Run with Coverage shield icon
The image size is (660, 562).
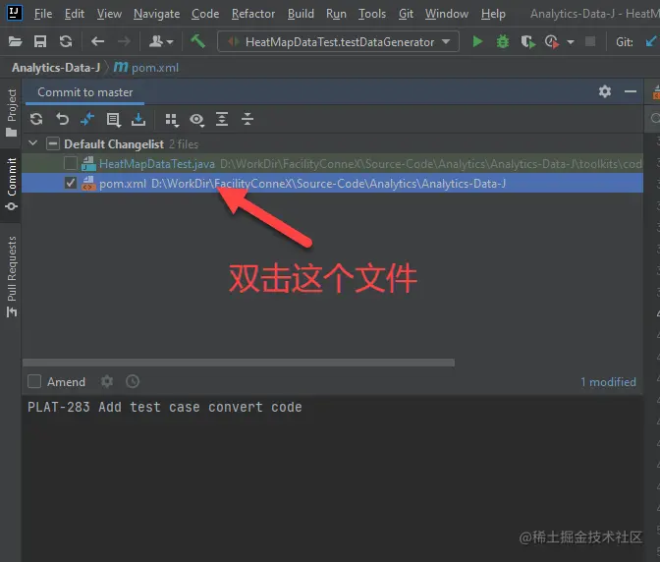tap(527, 41)
